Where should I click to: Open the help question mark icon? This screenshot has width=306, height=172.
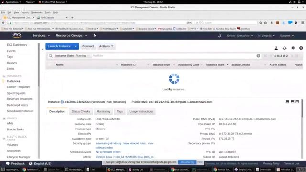[x=301, y=48]
